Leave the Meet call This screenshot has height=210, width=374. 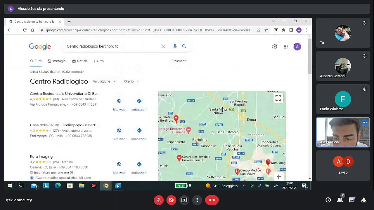pos(212,200)
